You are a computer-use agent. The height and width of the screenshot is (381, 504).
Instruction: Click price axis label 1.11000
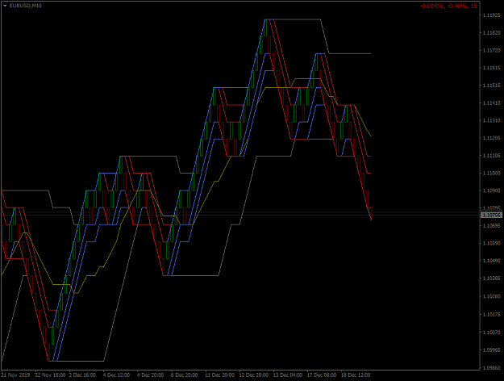[x=491, y=173]
